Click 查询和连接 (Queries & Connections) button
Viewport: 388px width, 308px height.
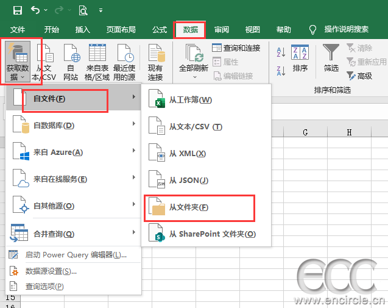236,48
